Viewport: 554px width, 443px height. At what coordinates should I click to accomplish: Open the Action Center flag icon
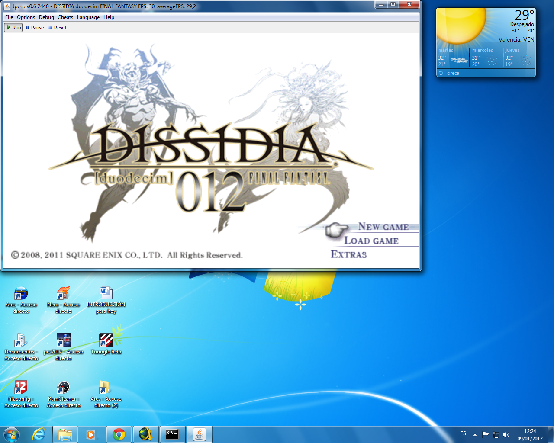tap(485, 435)
